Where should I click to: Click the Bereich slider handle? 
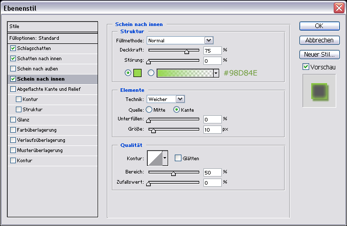pyautogui.click(x=174, y=174)
